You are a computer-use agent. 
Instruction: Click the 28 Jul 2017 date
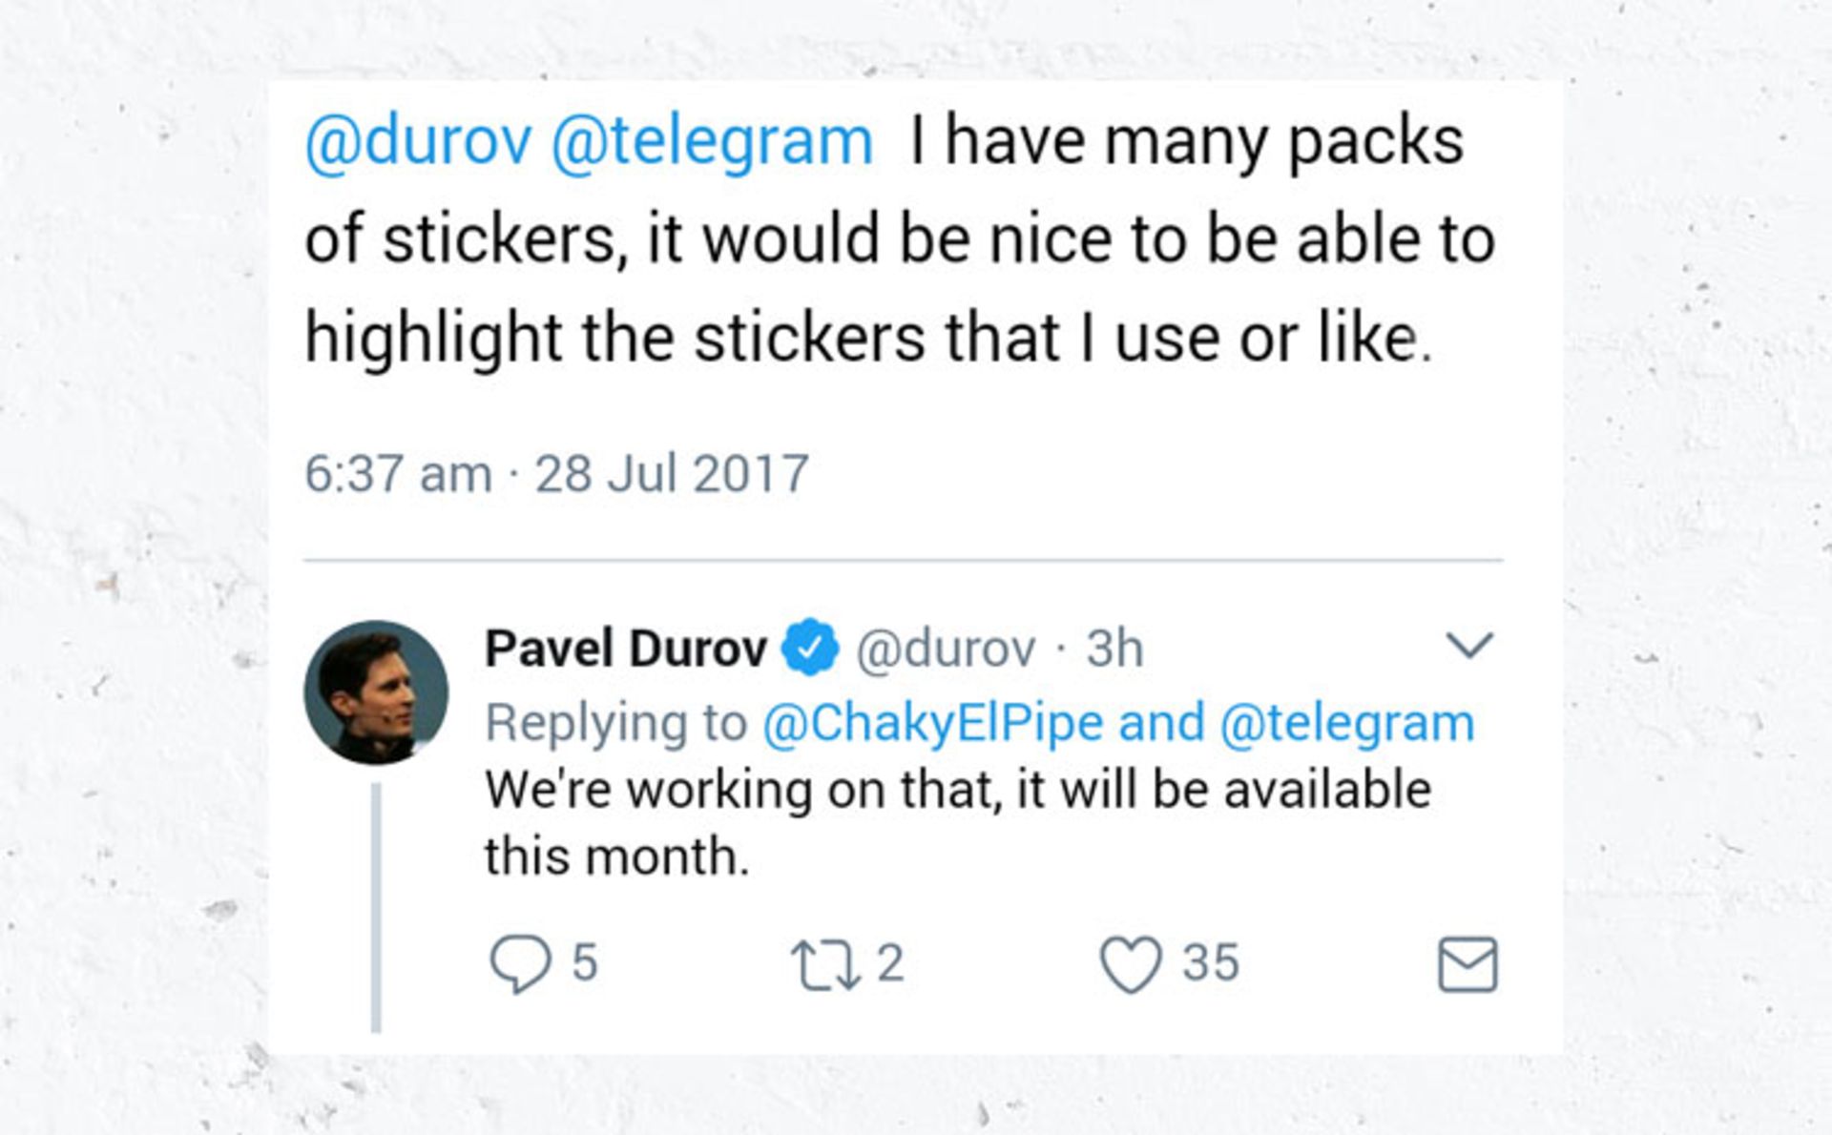672,473
